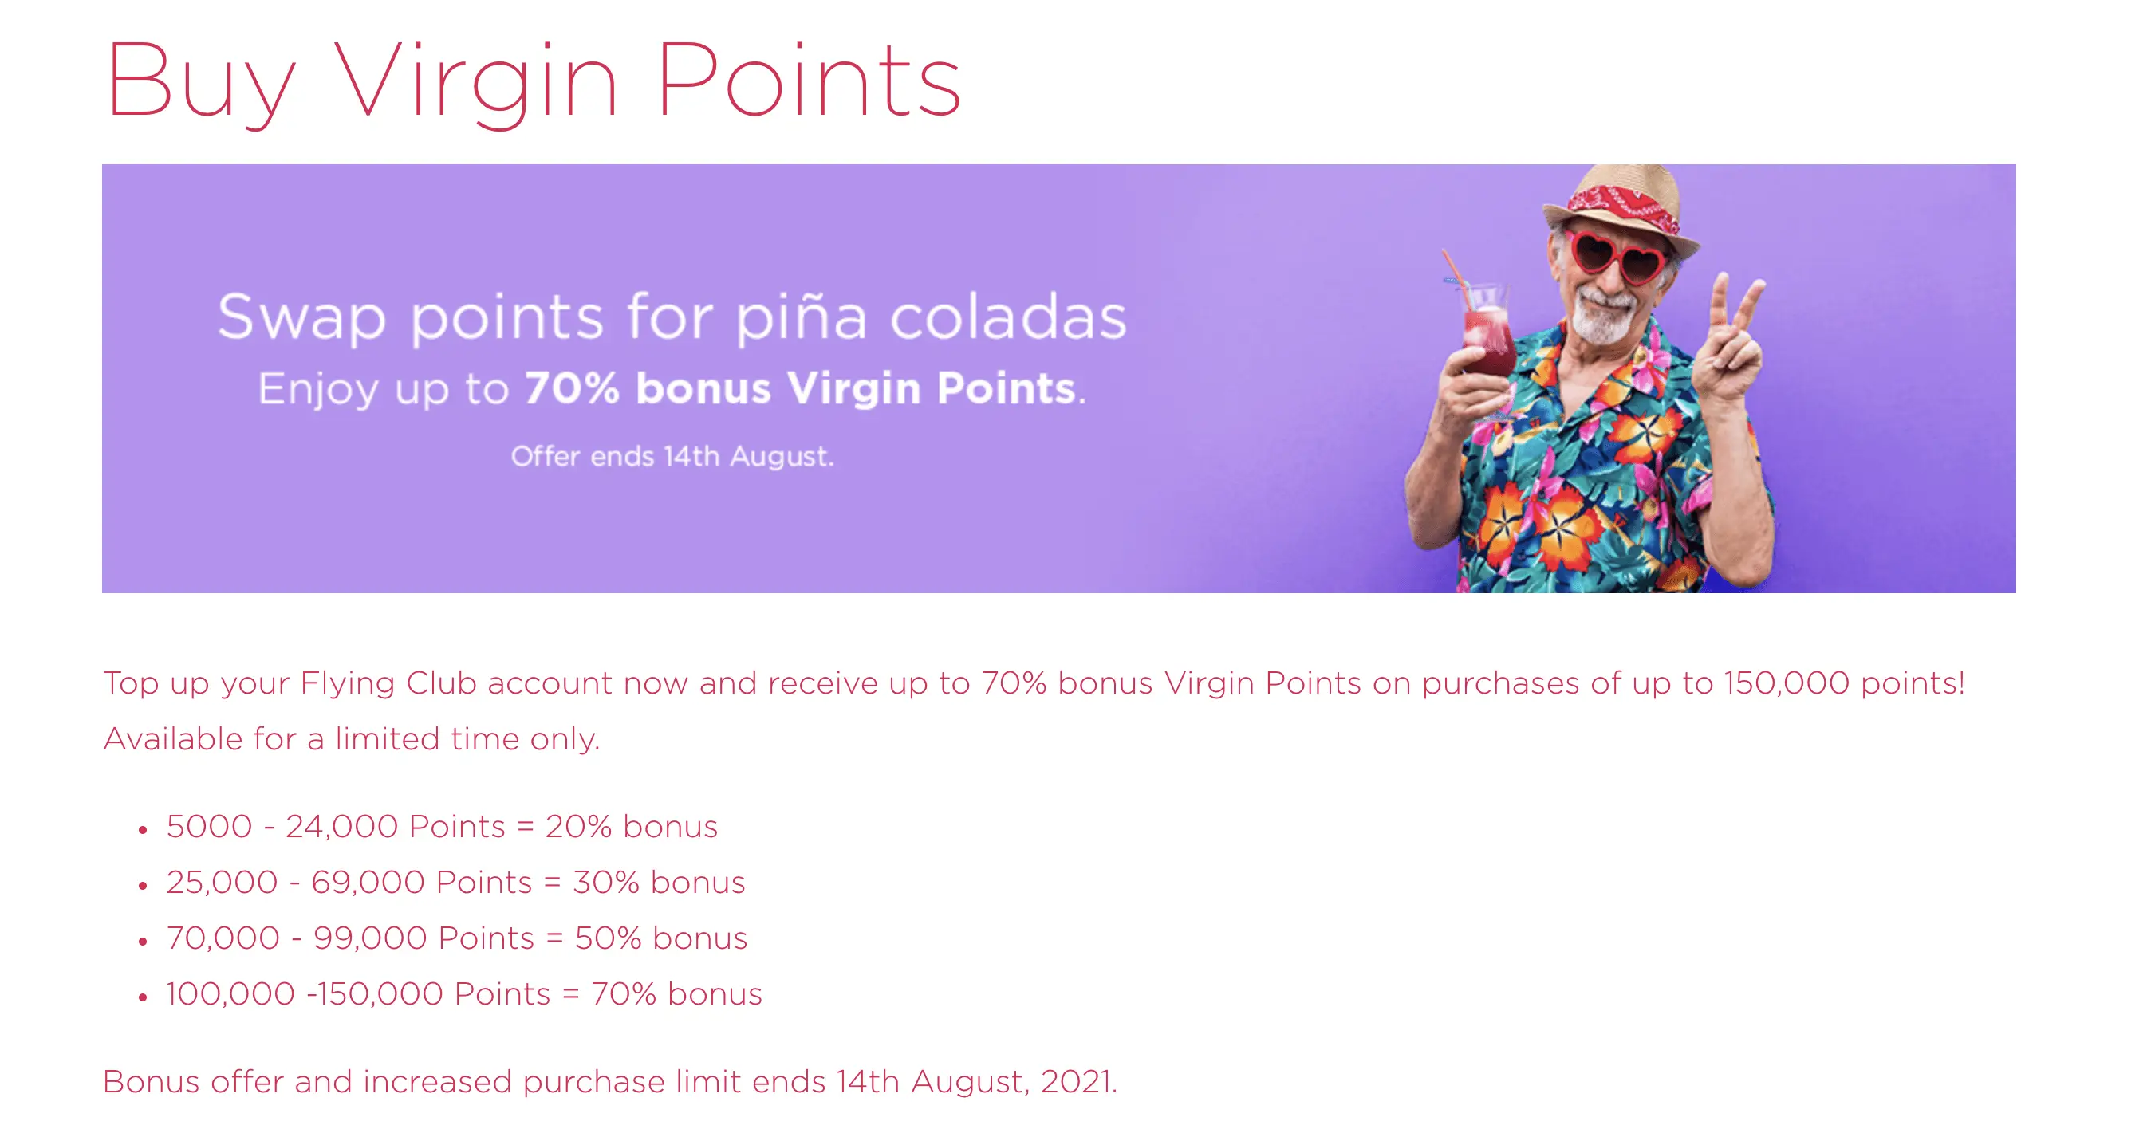This screenshot has width=2155, height=1129.
Task: Click Available for a limited time only text
Action: [352, 739]
